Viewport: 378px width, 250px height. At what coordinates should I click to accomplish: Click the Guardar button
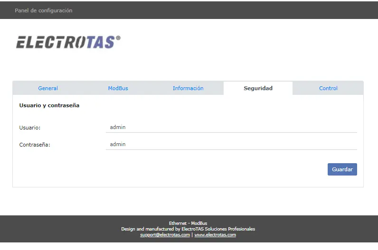342,169
